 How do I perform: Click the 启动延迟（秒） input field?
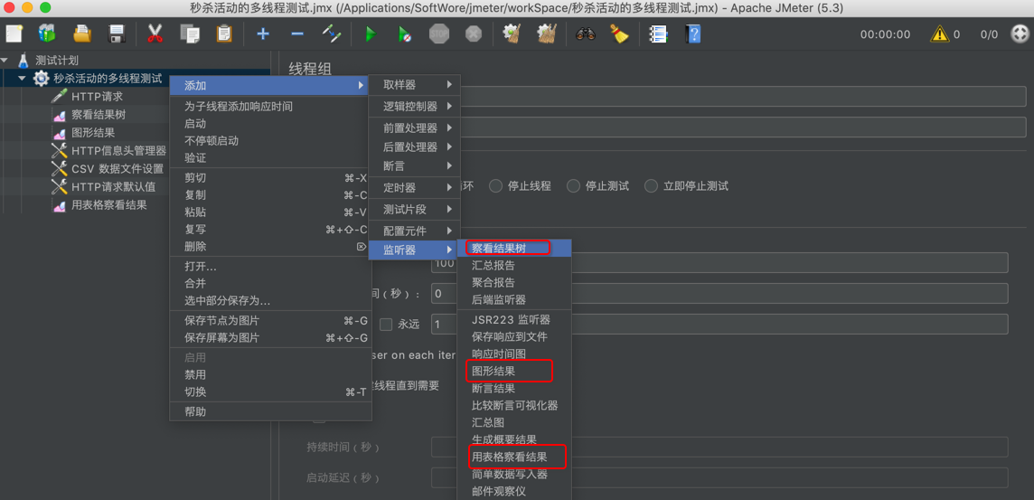(719, 477)
